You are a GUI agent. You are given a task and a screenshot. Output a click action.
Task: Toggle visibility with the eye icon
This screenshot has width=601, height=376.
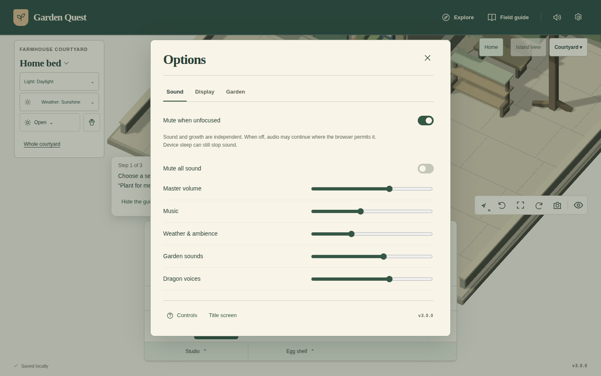coord(578,206)
